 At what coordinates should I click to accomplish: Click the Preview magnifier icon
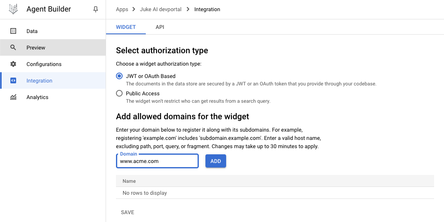[13, 47]
